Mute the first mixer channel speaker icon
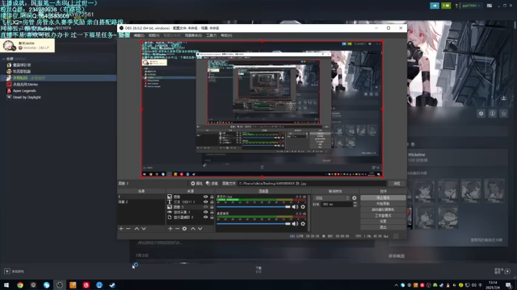 pyautogui.click(x=295, y=207)
